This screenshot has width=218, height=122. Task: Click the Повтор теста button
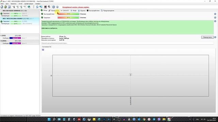click(x=207, y=37)
